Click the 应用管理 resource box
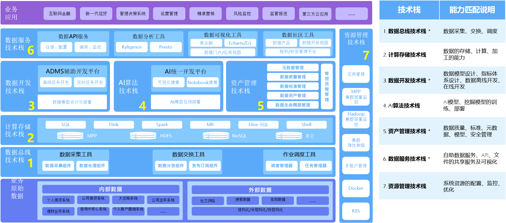Image resolution: width=506 pixels, height=223 pixels. point(356,74)
